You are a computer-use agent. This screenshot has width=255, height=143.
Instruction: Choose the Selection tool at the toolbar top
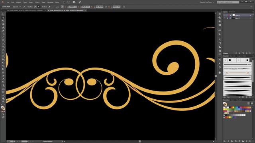tap(3, 14)
